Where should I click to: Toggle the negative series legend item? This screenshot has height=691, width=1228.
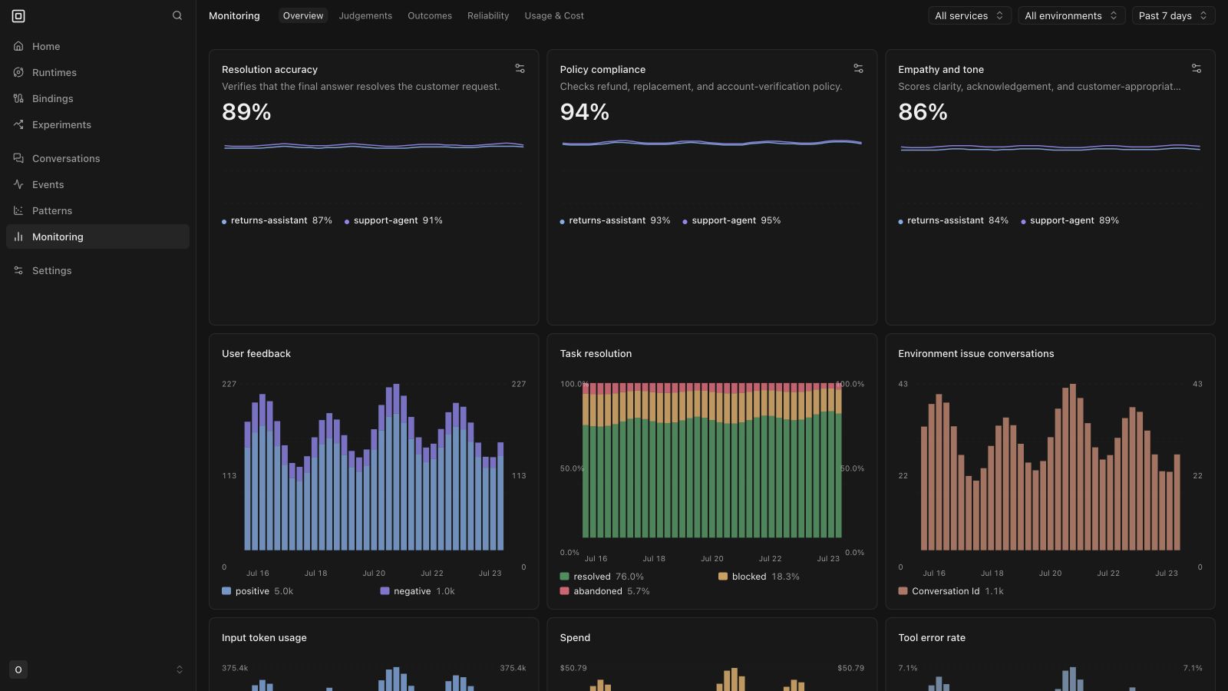click(x=418, y=591)
